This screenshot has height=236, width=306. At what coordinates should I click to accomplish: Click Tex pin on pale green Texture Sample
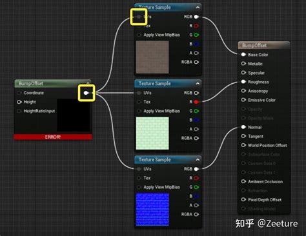pyautogui.click(x=139, y=102)
